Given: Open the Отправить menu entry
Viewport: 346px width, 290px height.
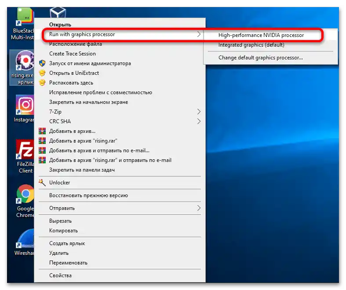Looking at the screenshot, I should coord(120,208).
